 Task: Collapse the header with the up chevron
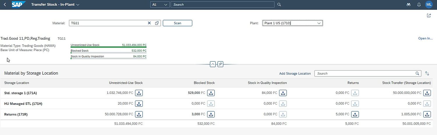(213, 64)
